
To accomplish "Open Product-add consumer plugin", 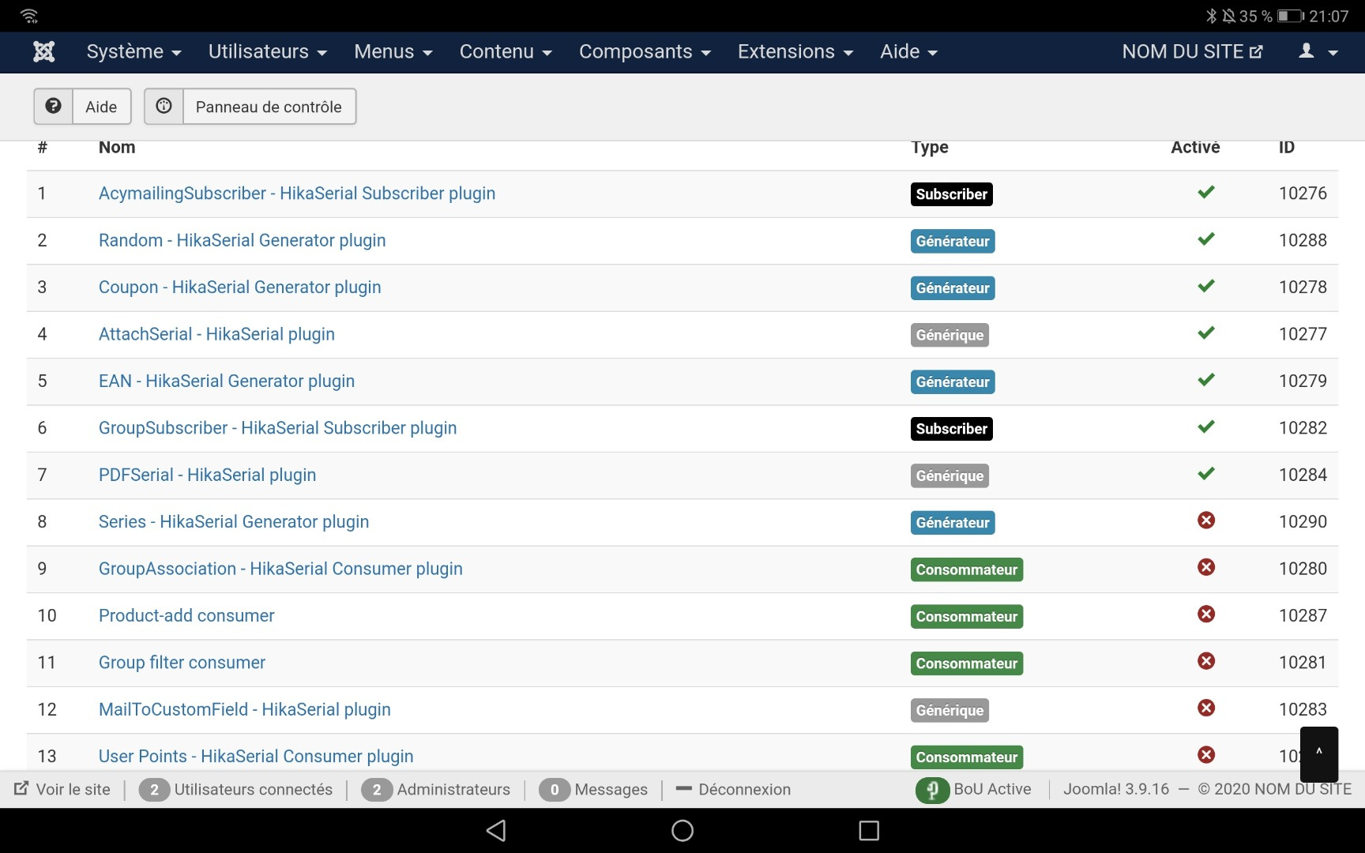I will pos(186,616).
